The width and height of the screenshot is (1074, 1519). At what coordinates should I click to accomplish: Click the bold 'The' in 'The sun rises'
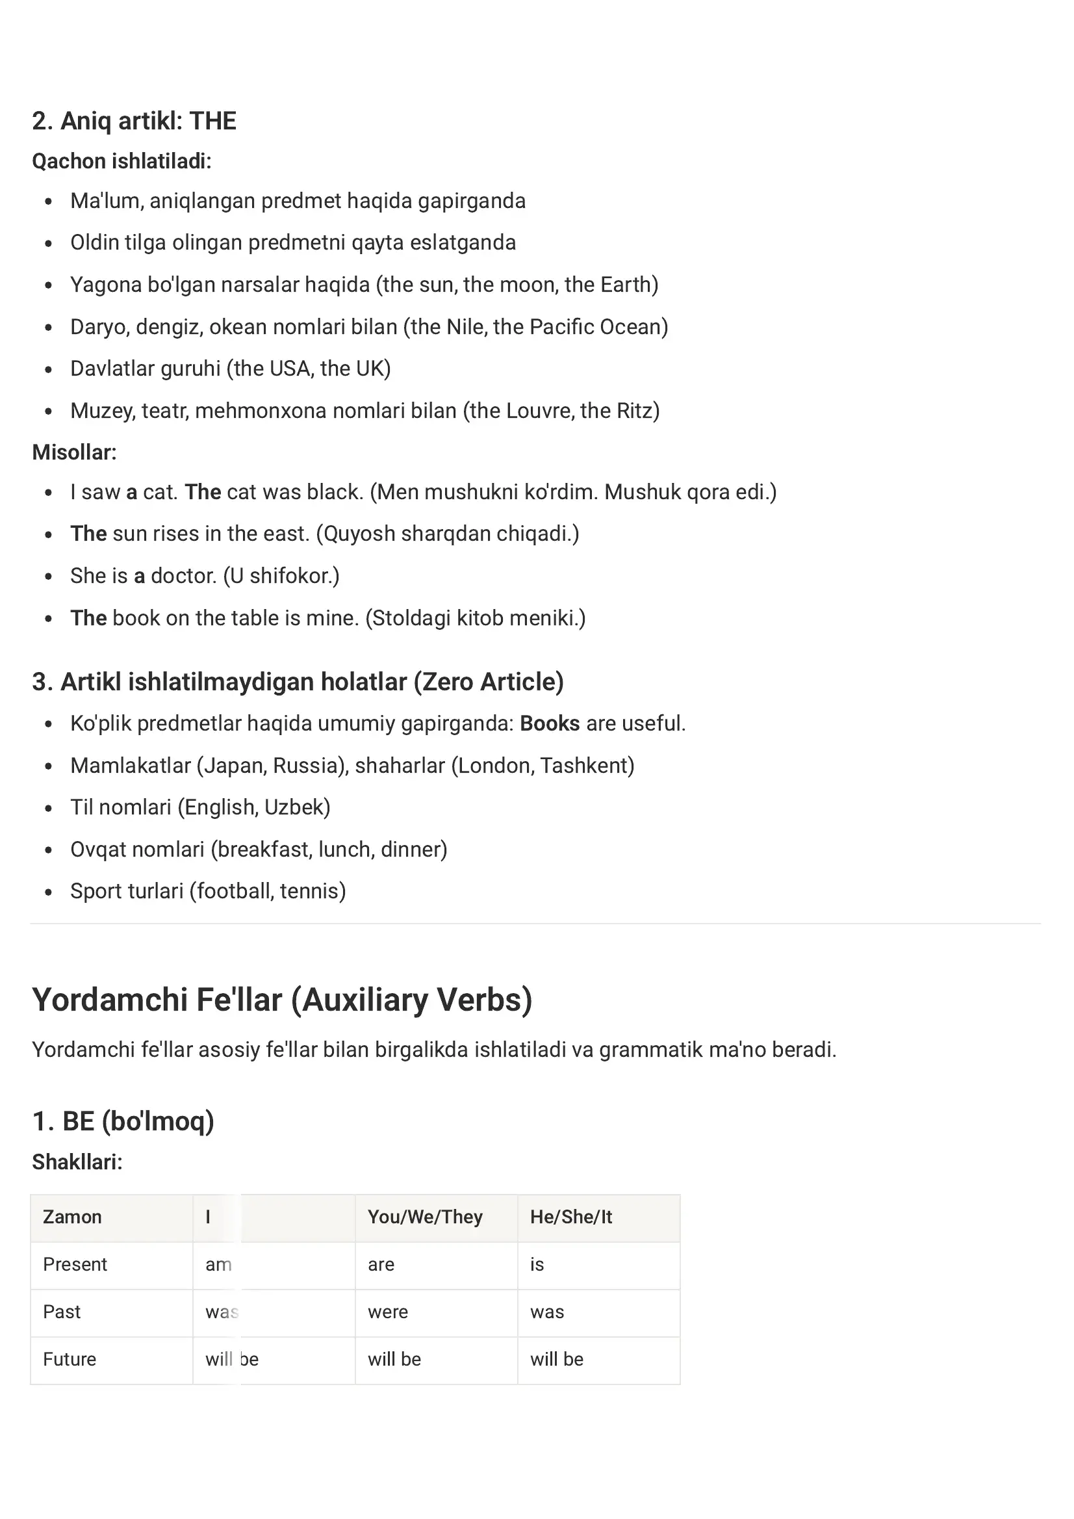click(88, 534)
